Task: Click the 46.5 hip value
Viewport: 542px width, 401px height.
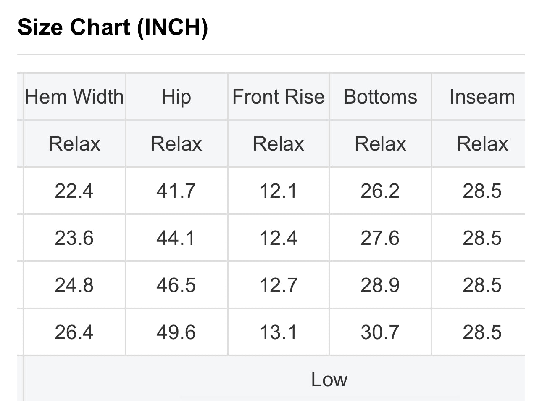Action: [176, 285]
